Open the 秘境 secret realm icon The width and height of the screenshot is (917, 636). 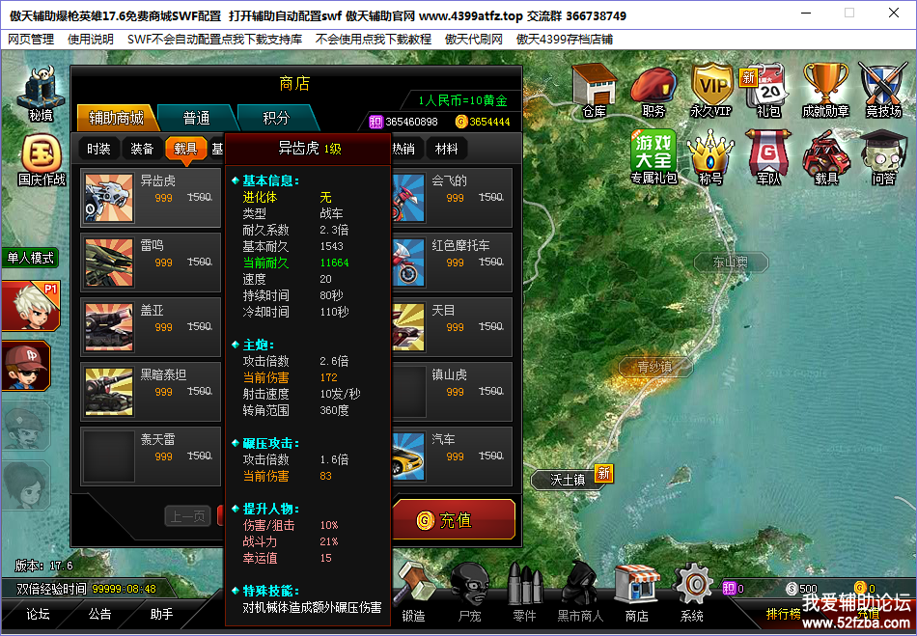pyautogui.click(x=41, y=94)
